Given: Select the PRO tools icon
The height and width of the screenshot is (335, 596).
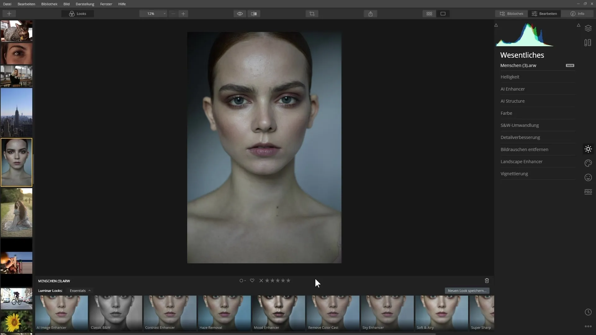Looking at the screenshot, I should (x=588, y=192).
